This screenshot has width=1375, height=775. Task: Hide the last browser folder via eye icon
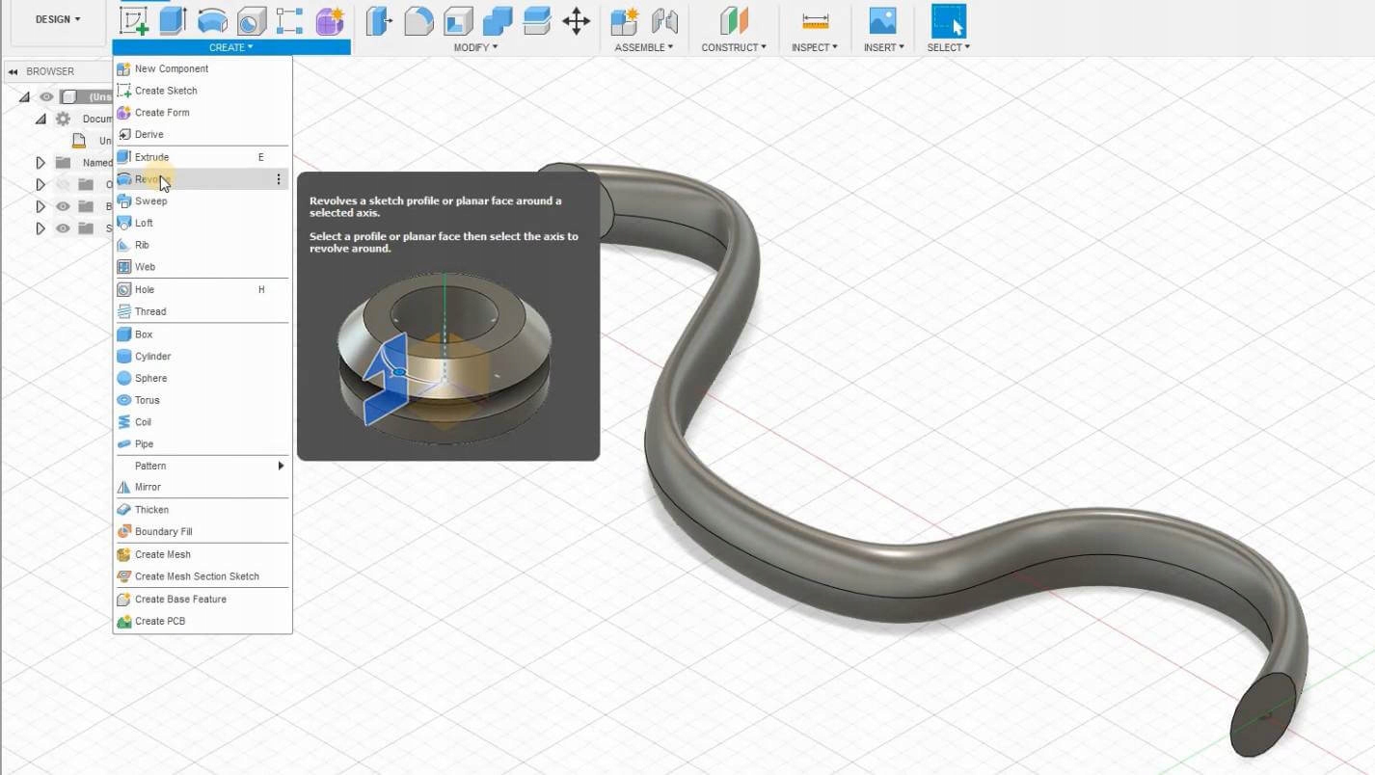click(x=64, y=228)
